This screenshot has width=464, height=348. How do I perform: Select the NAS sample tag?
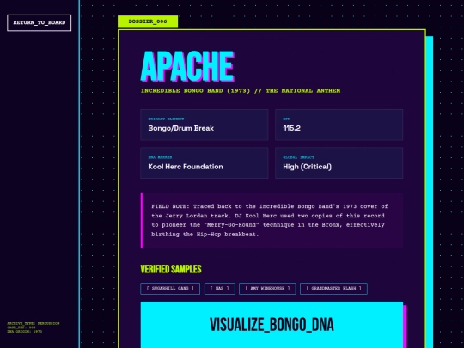220,289
